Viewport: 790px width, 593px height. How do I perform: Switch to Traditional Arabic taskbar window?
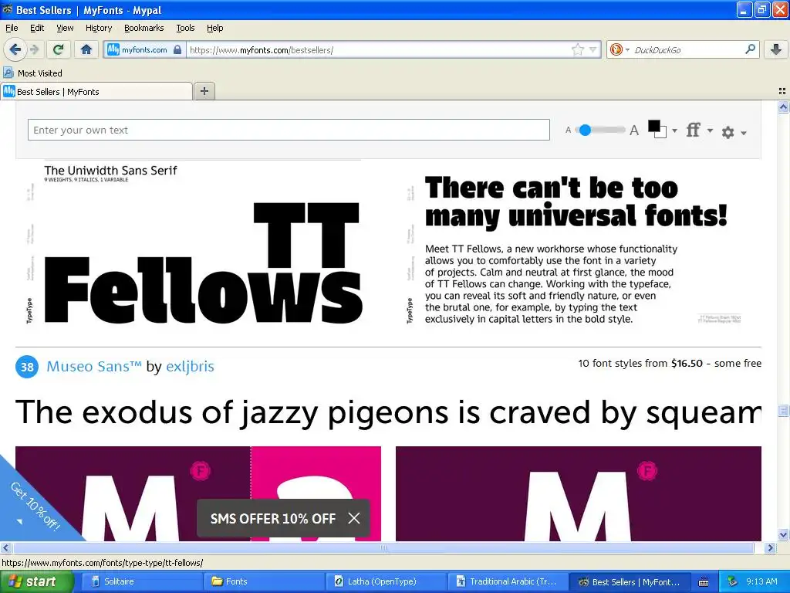[x=508, y=581]
